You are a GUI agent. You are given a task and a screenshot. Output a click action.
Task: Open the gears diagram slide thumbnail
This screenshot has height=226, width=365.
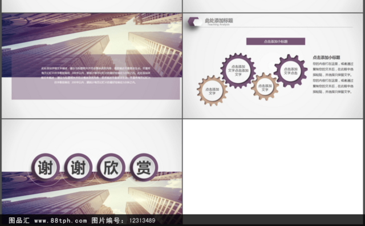[x=273, y=66]
